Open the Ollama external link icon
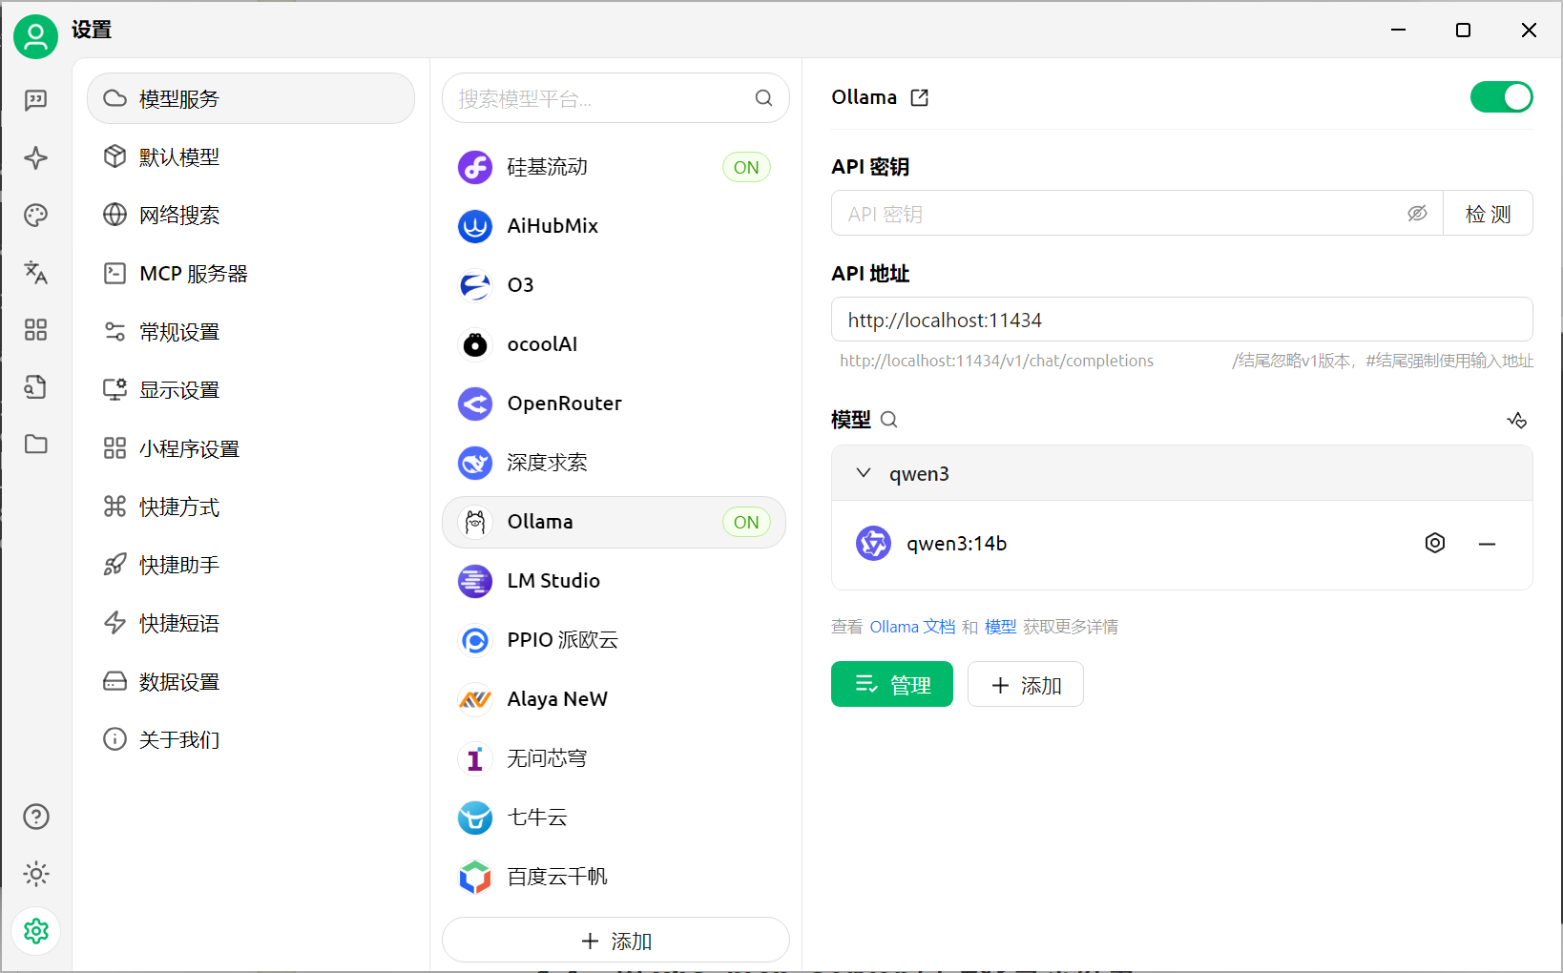The width and height of the screenshot is (1563, 973). click(919, 96)
